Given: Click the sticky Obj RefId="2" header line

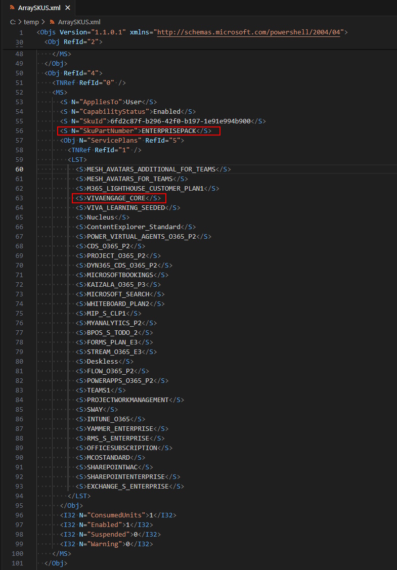Looking at the screenshot, I should 73,42.
